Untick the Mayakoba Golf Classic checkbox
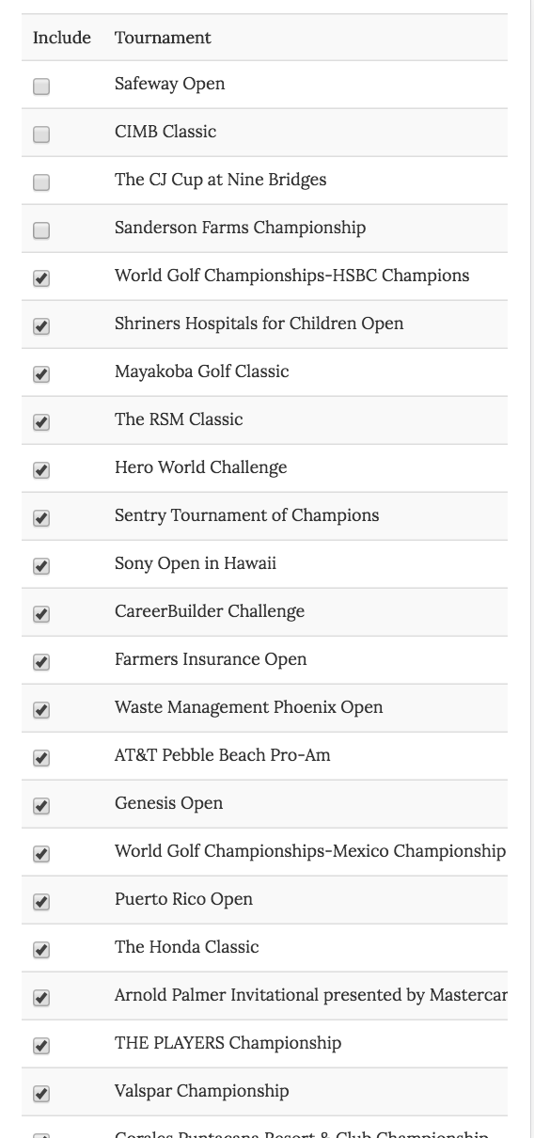The height and width of the screenshot is (1138, 534). [41, 374]
